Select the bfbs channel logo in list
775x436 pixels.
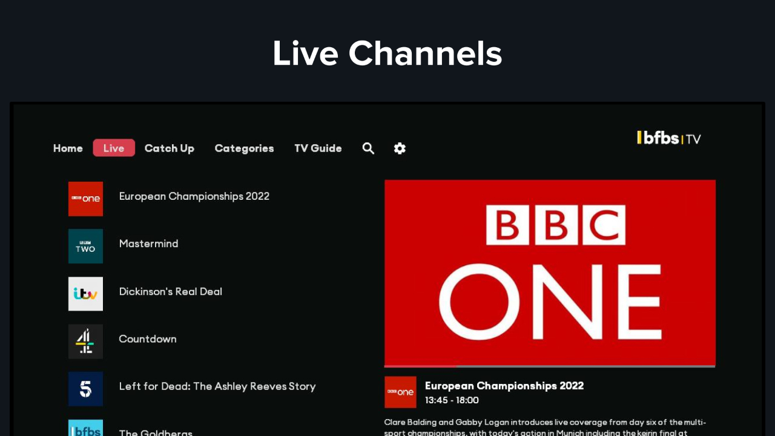pyautogui.click(x=85, y=428)
